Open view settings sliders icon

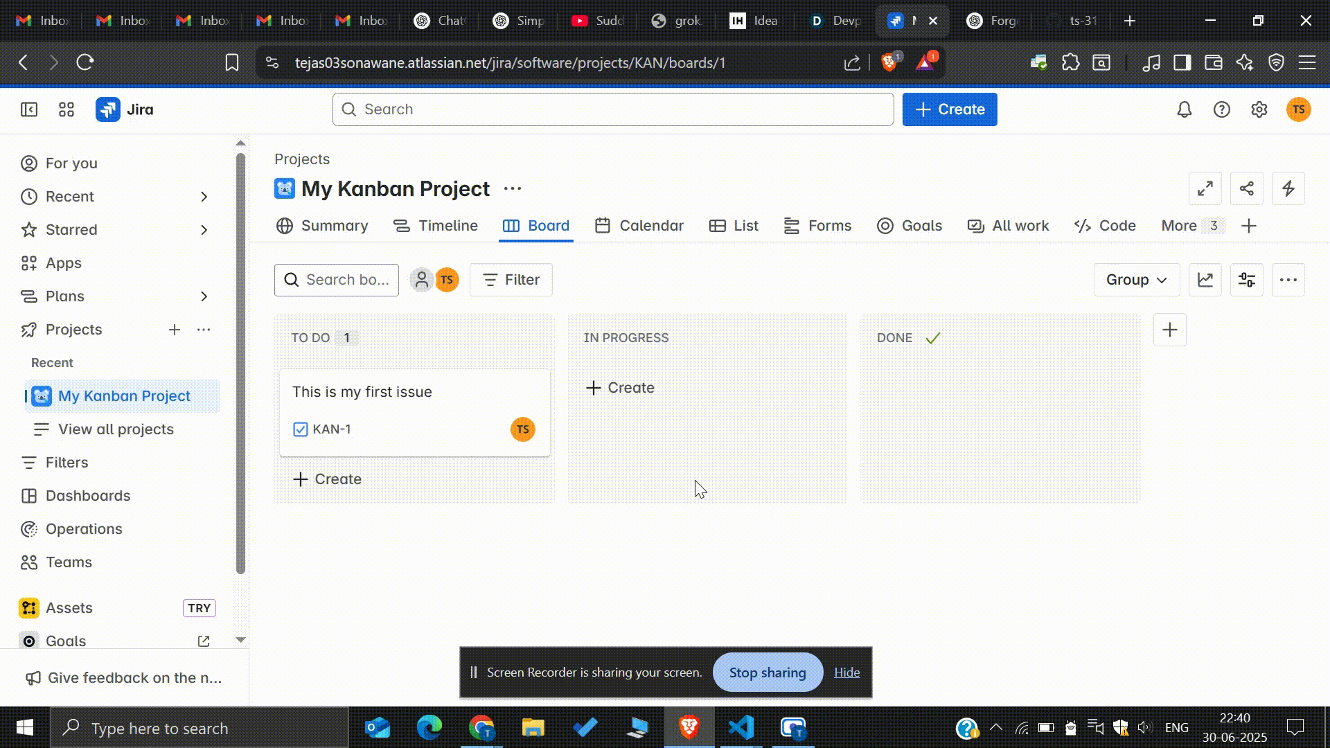point(1247,280)
